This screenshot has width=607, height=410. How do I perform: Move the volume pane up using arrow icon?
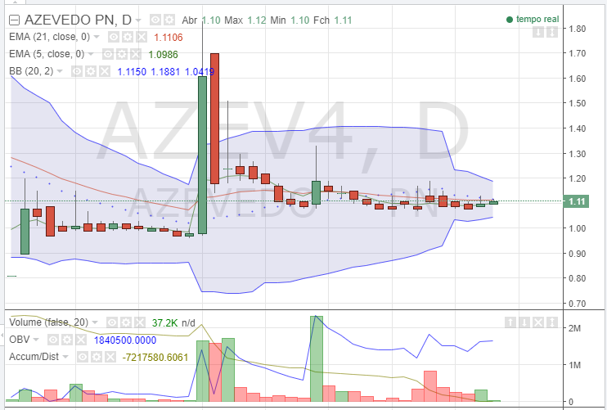point(510,322)
